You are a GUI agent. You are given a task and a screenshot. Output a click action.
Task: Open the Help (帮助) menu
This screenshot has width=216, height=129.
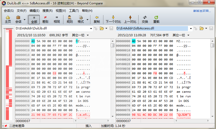pos(87,11)
